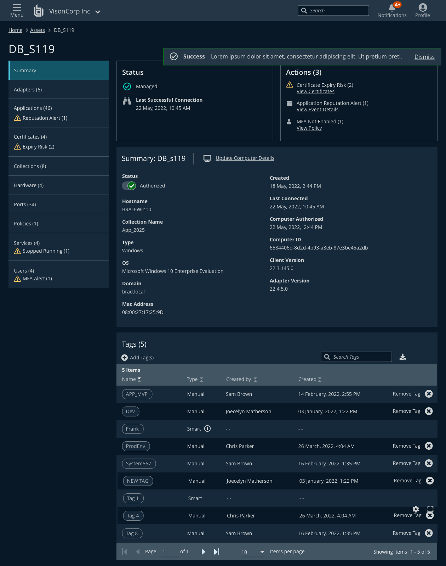Sort tags by Created by column

pos(255,380)
